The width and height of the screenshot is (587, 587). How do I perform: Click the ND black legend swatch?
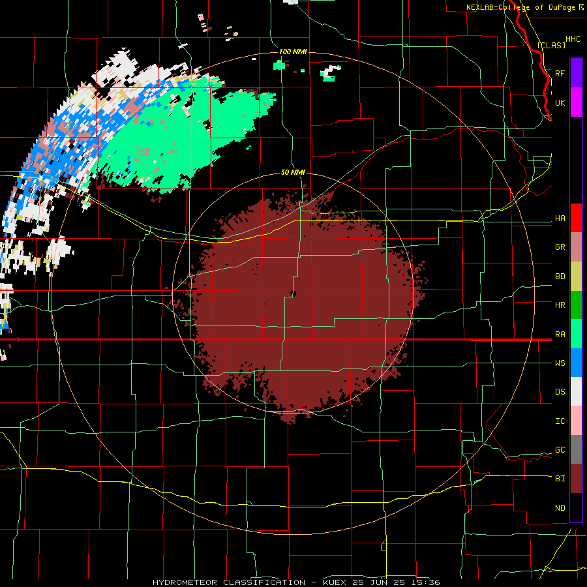coord(576,507)
